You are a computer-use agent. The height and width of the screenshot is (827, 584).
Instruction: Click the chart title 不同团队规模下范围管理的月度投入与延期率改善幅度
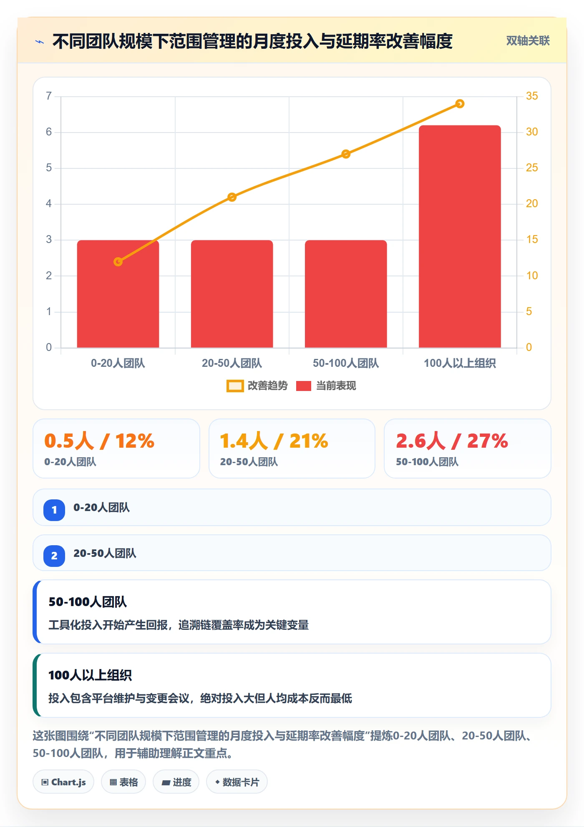pos(252,42)
